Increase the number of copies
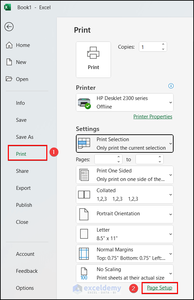194x300 pixels. pyautogui.click(x=163, y=44)
